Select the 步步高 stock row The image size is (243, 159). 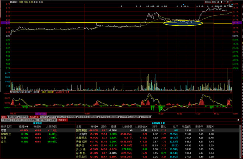[x=158, y=149]
